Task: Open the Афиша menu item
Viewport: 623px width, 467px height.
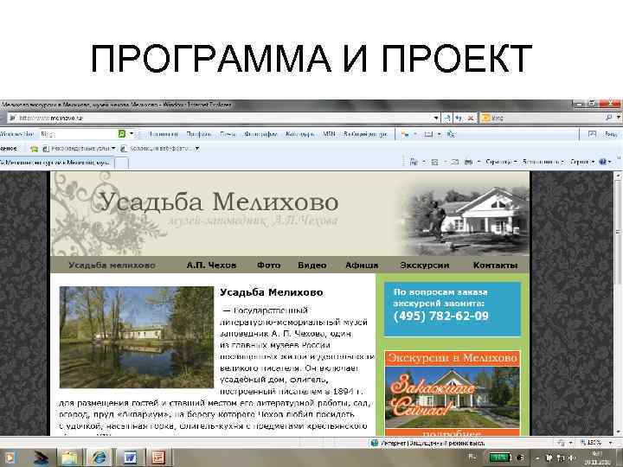Action: click(362, 265)
